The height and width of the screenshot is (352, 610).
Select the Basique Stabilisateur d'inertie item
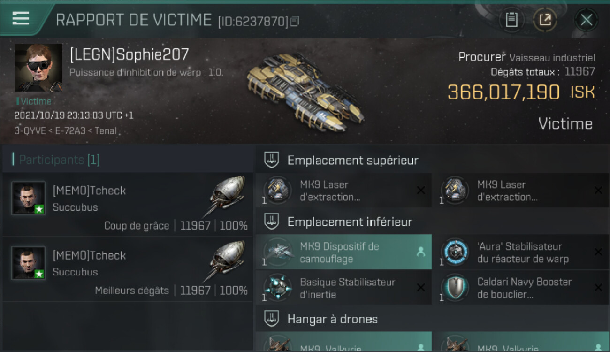343,288
